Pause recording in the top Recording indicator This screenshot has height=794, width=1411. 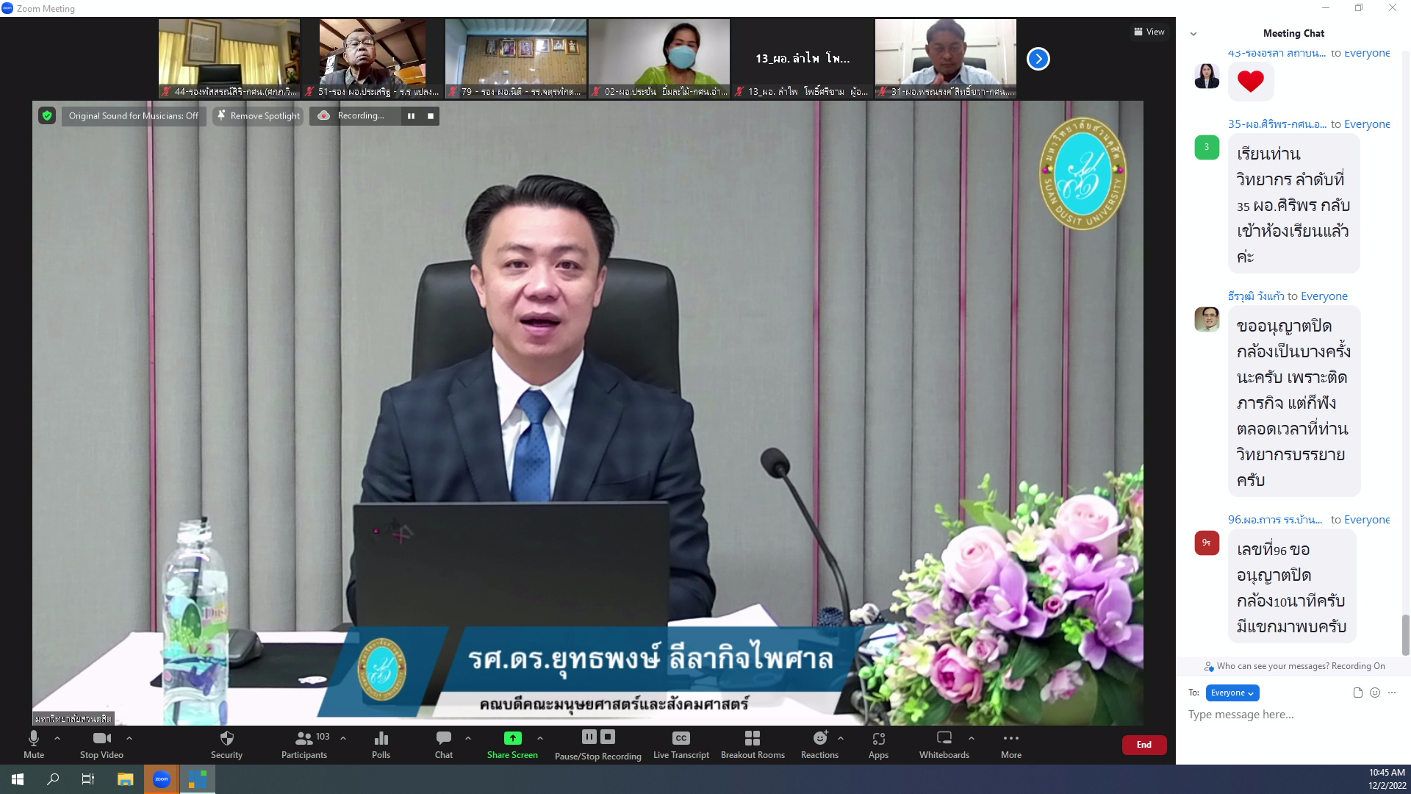(411, 115)
